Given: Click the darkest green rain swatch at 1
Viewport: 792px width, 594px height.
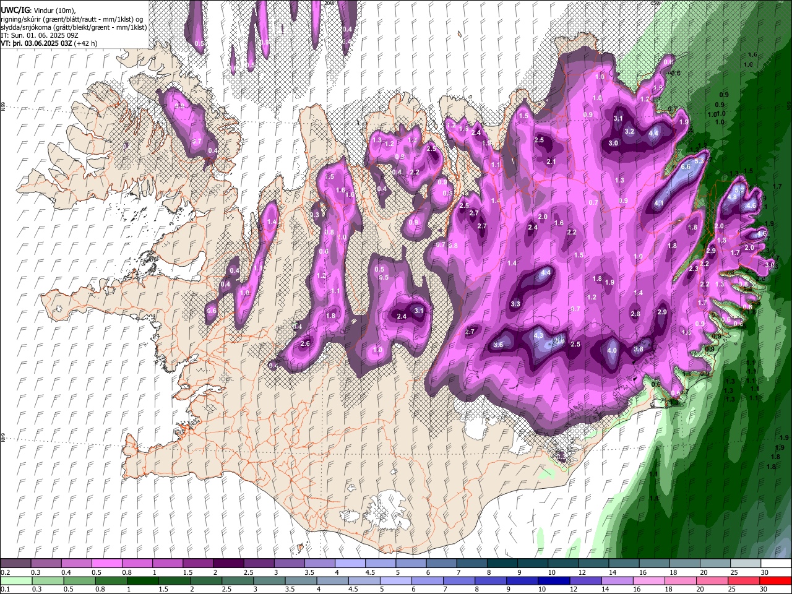Looking at the screenshot, I should pyautogui.click(x=142, y=581).
